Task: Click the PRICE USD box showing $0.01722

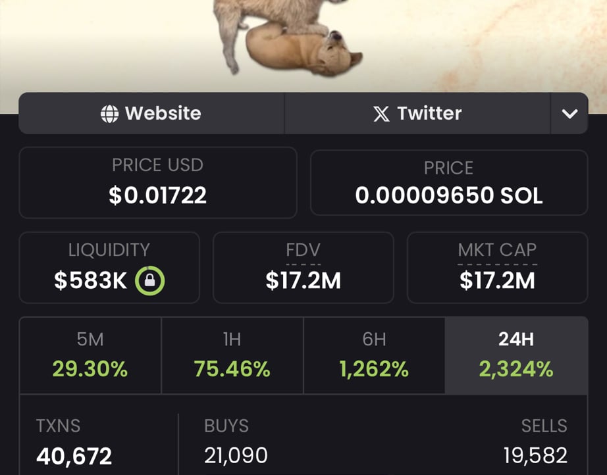Action: click(x=158, y=182)
